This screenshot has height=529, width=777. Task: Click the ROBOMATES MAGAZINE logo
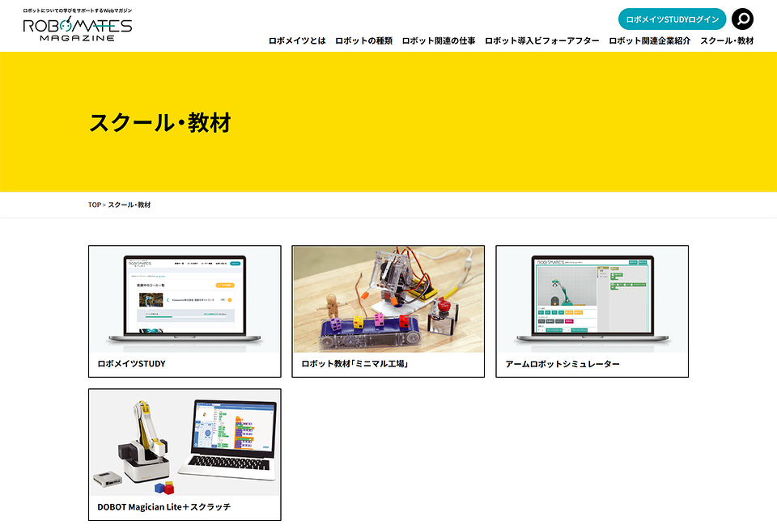click(x=77, y=29)
